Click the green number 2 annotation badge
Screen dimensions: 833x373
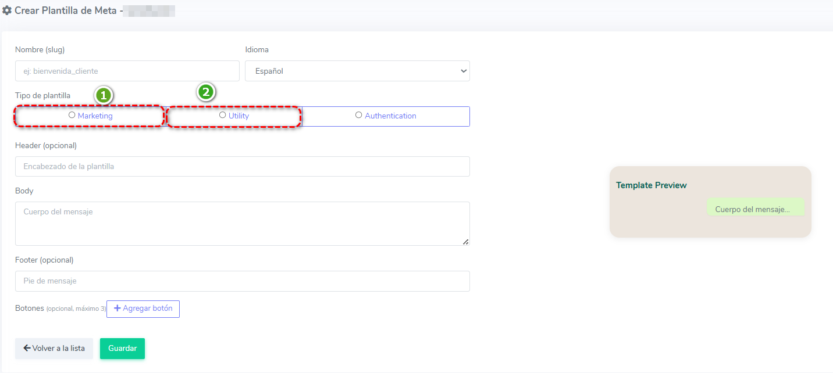(x=206, y=92)
